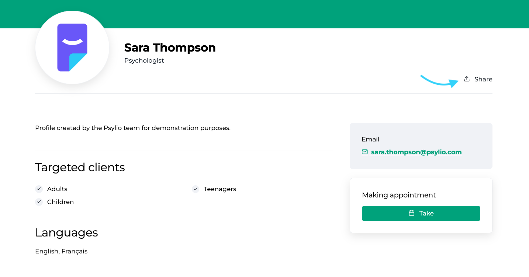Click the Teenagers client label
This screenshot has height=277, width=529.
pos(220,189)
